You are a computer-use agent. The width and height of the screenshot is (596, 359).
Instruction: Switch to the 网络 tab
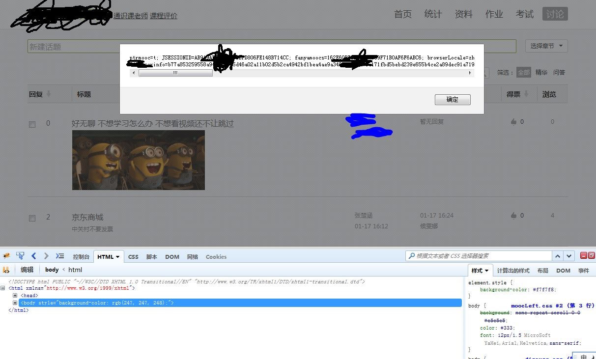(x=193, y=257)
